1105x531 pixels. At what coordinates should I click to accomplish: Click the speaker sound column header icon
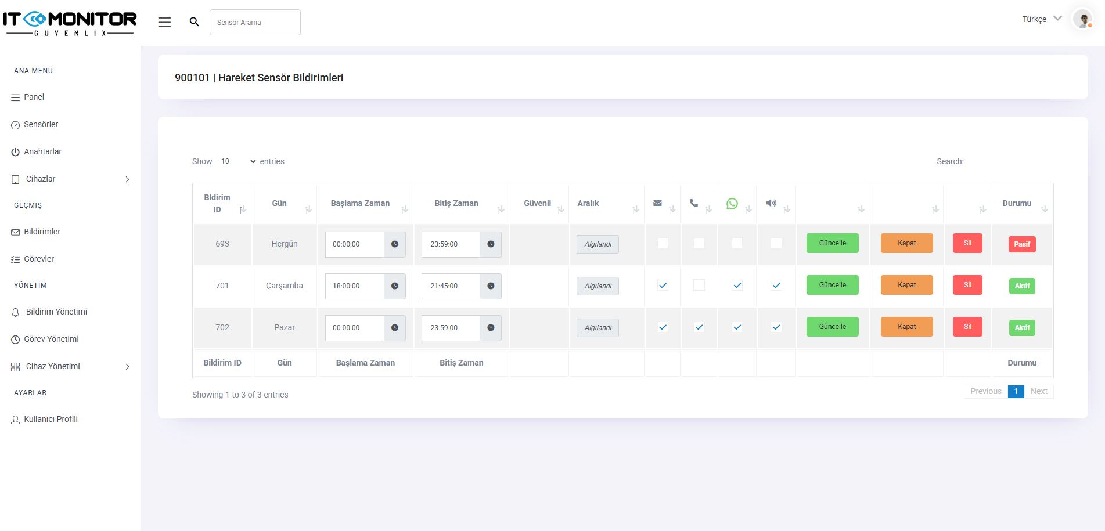click(x=771, y=203)
